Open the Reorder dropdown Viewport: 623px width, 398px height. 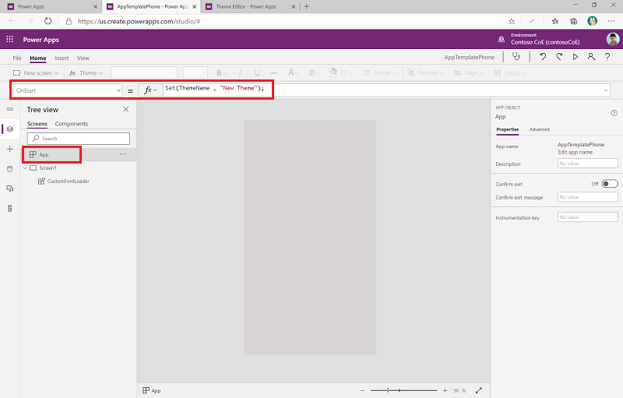pos(425,73)
